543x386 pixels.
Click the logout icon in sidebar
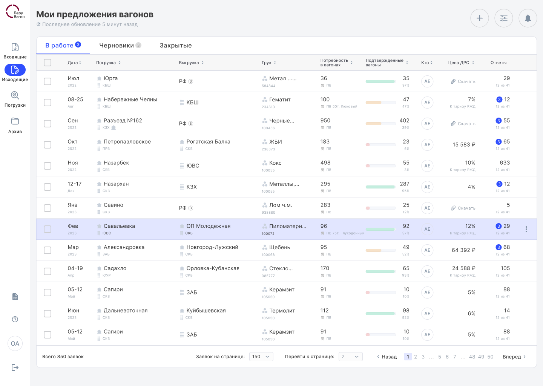click(x=15, y=368)
